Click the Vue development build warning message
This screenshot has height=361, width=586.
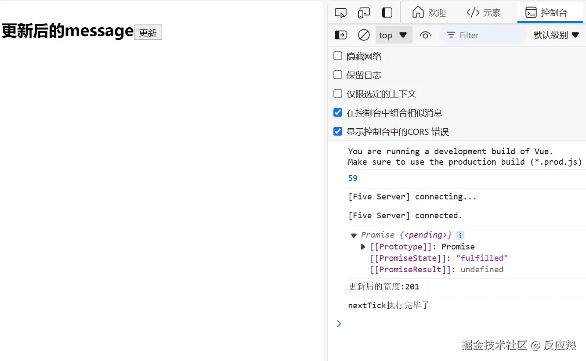tap(465, 157)
